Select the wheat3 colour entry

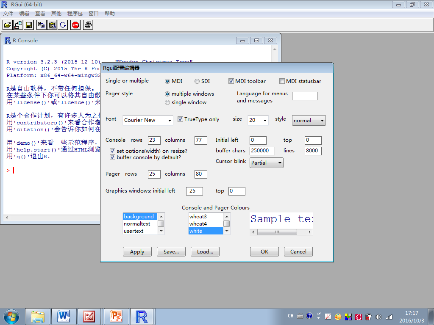pos(206,216)
